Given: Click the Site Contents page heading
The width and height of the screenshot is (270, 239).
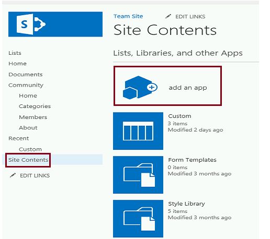Looking at the screenshot, I should click(x=165, y=30).
